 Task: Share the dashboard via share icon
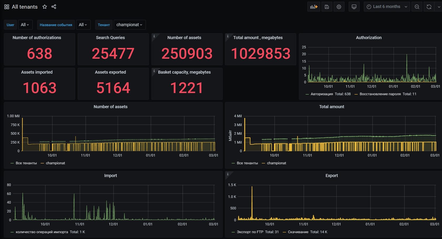54,7
